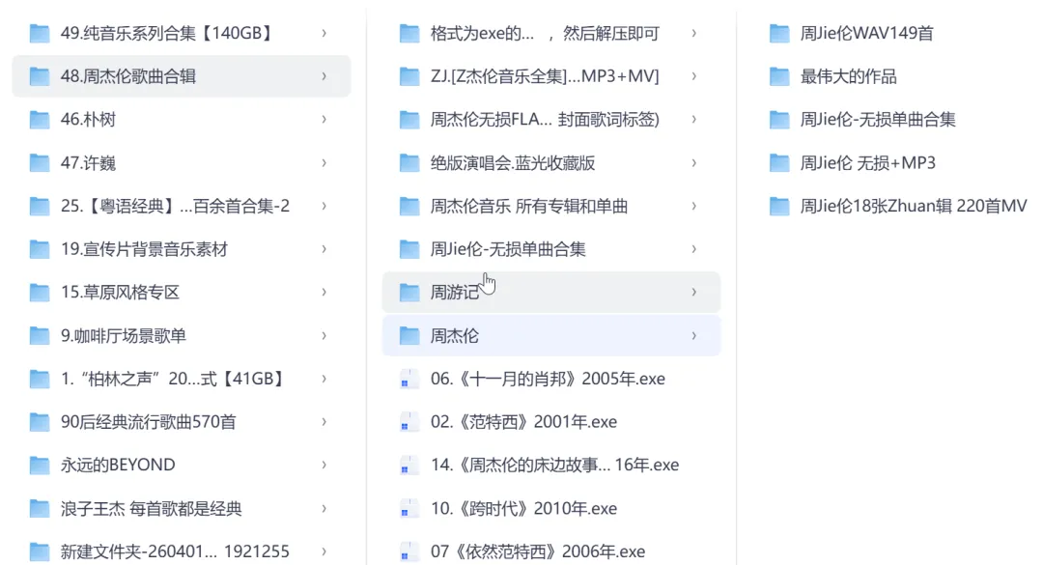Open right-column 周Jie伦-无损单曲合集 folder name

pos(878,120)
